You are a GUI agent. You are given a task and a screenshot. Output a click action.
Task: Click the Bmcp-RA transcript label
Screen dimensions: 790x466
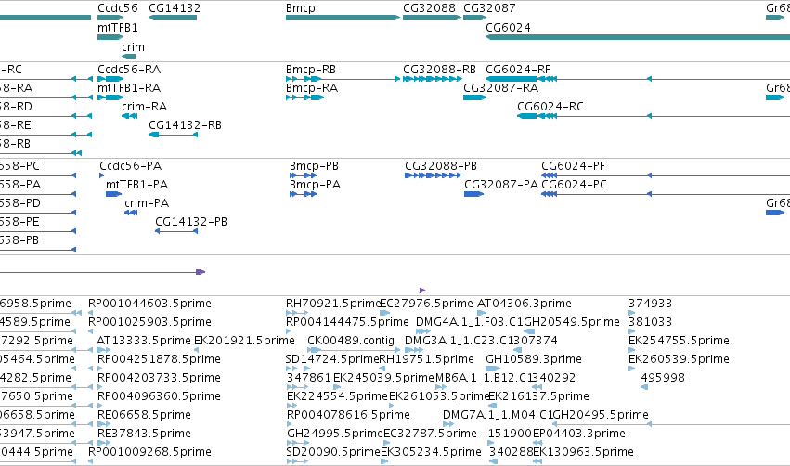311,88
